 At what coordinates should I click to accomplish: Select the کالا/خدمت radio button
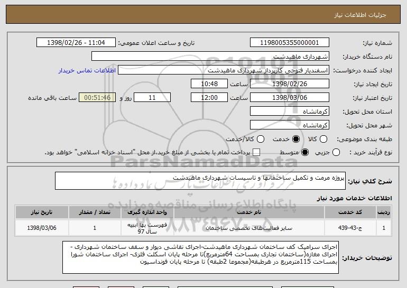click(x=261, y=139)
